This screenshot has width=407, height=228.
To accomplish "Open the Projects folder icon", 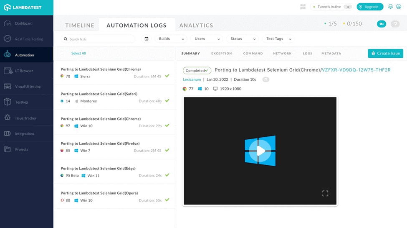I will pyautogui.click(x=8, y=149).
